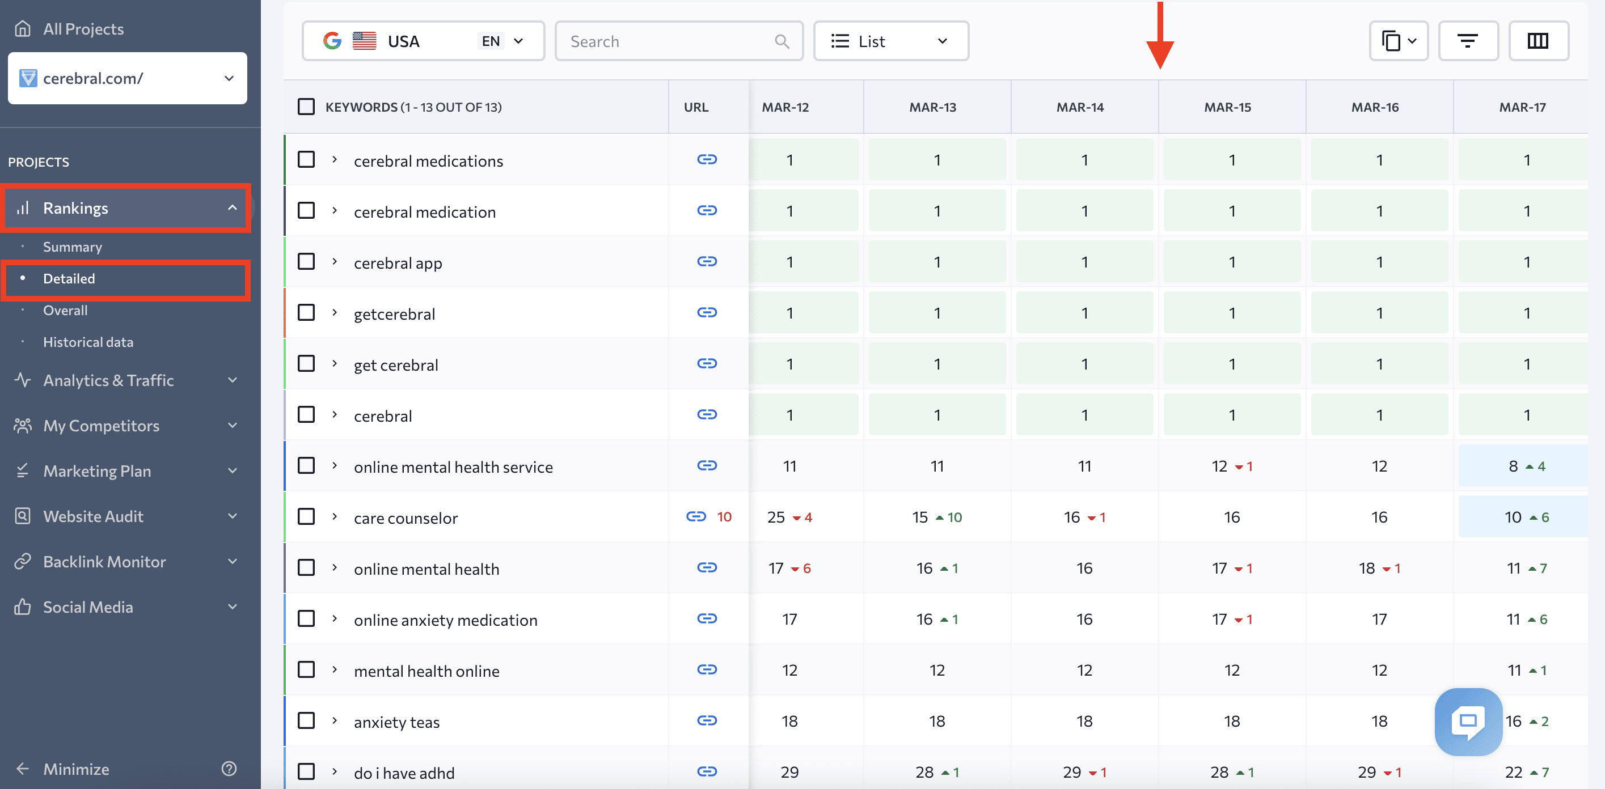1605x789 pixels.
Task: Open the URL link for get cerebral
Action: click(707, 364)
